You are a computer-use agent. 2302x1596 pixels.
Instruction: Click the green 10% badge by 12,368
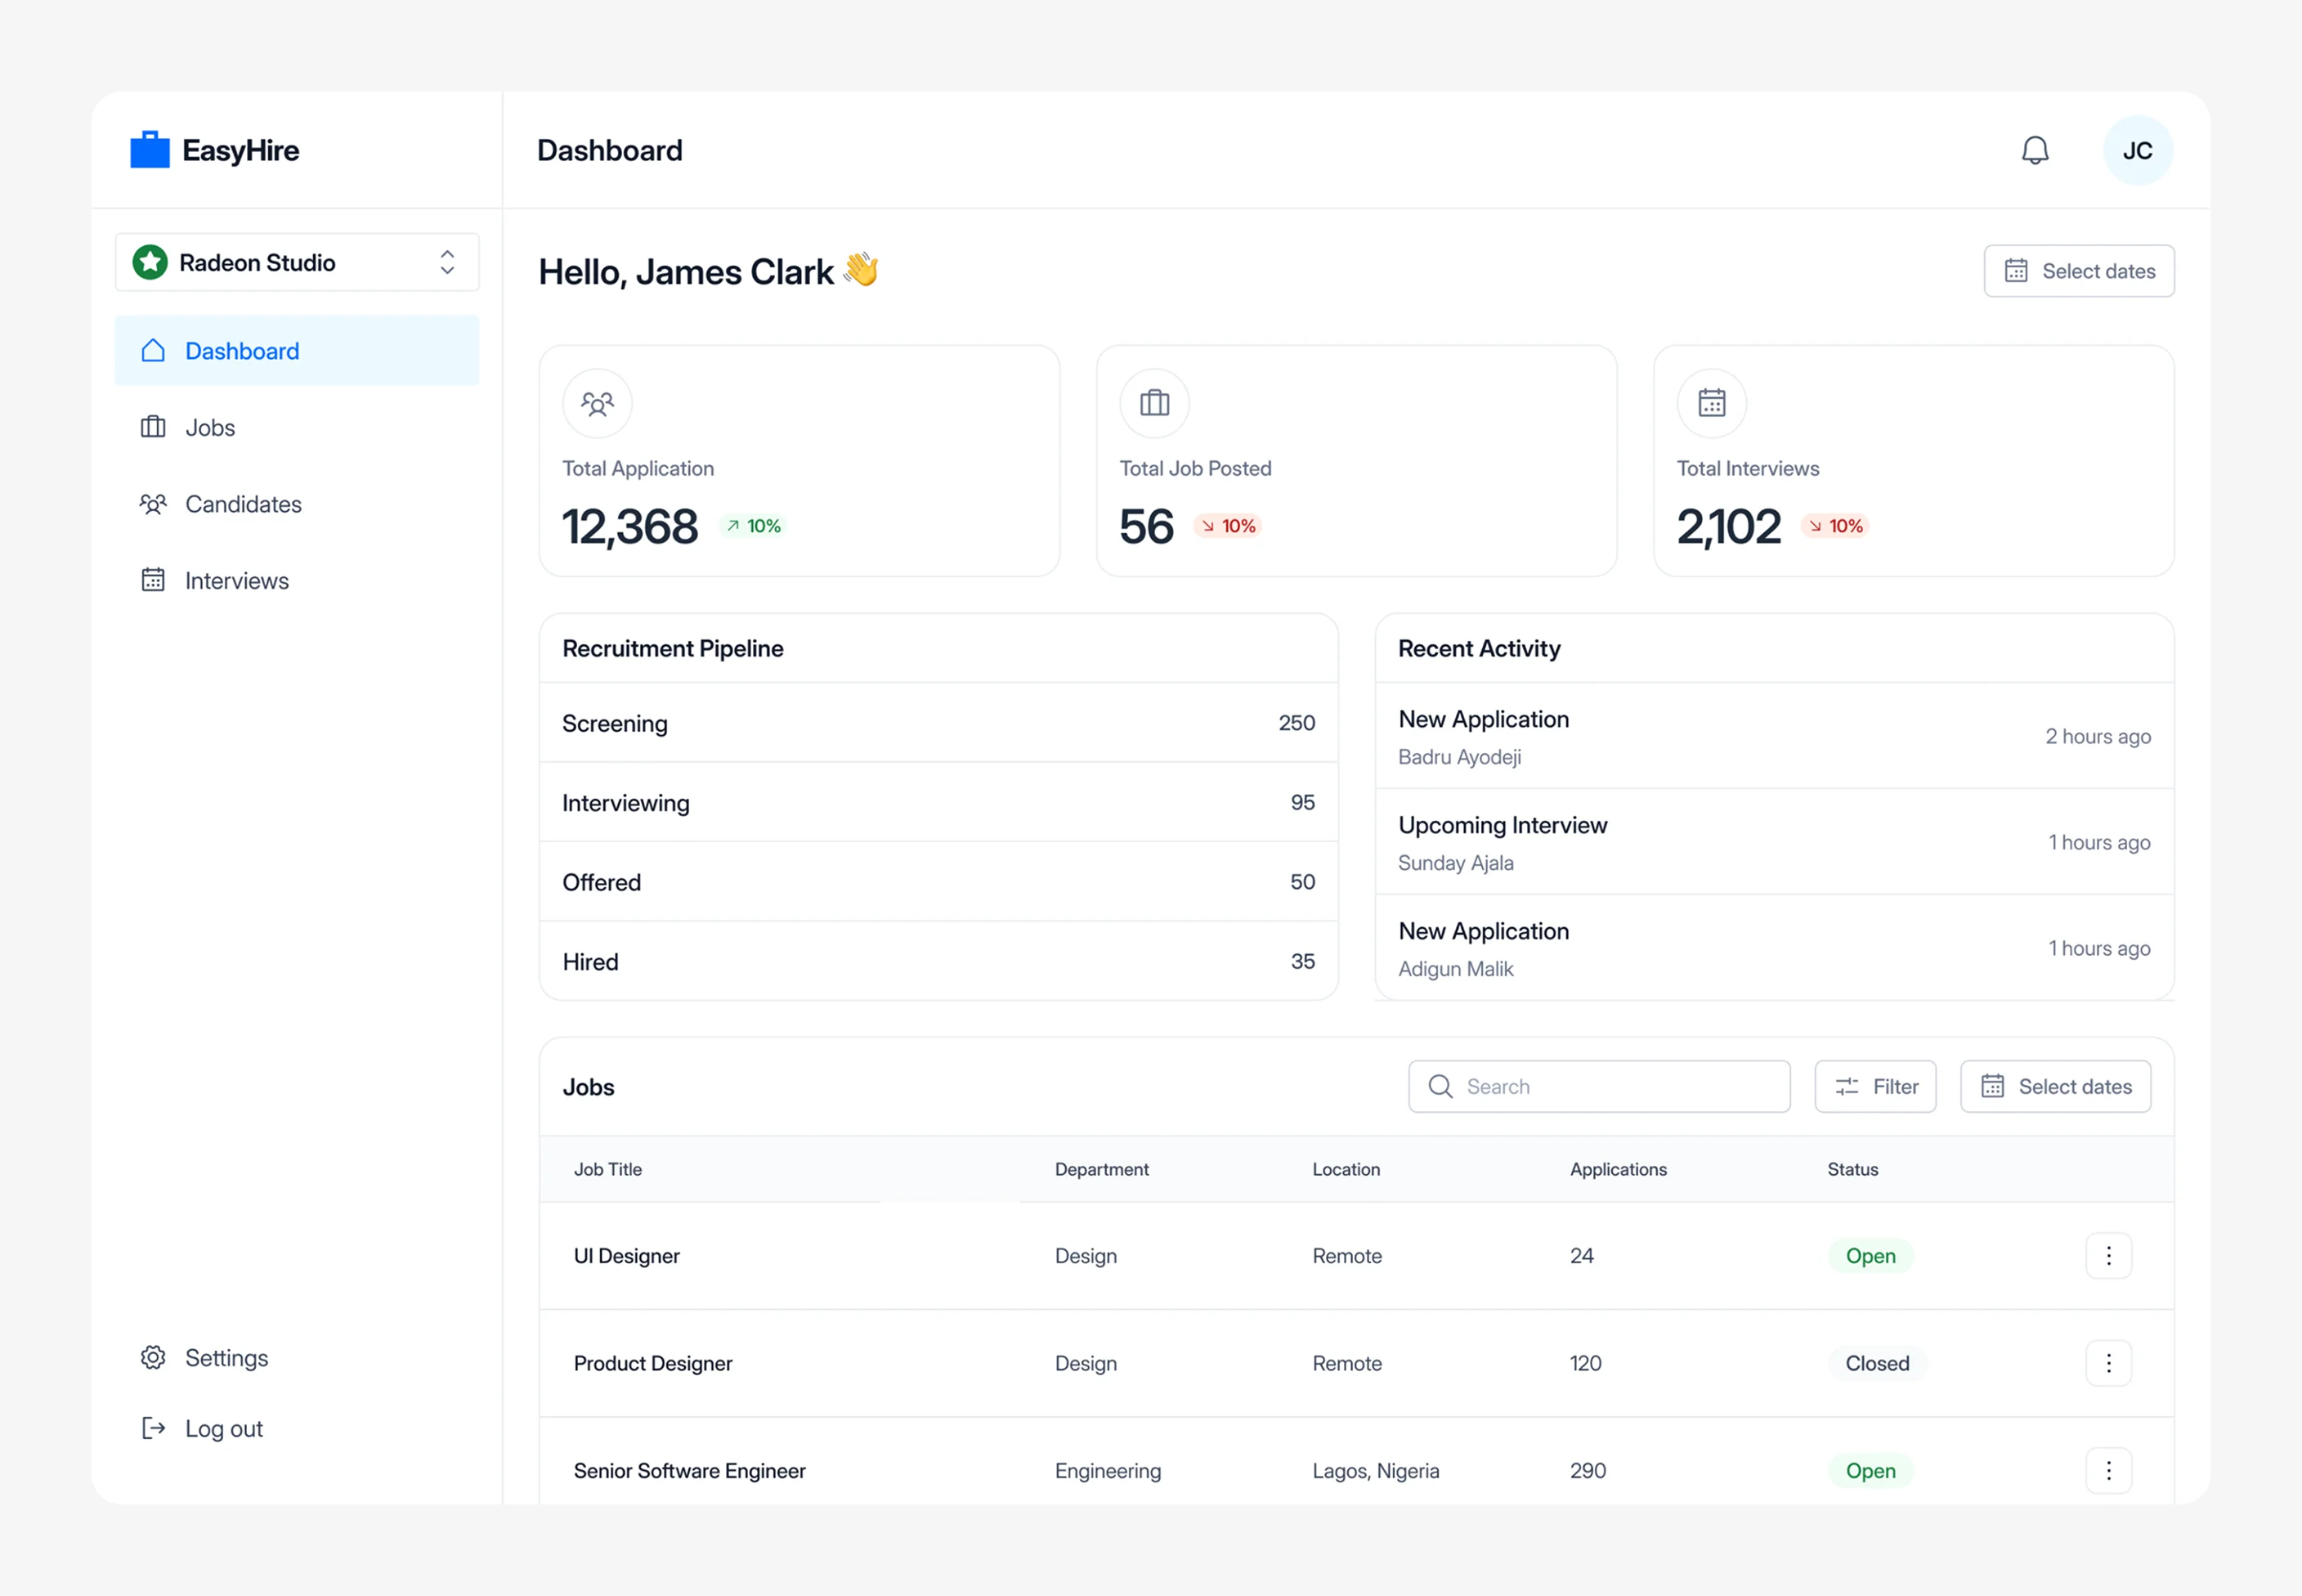754,526
